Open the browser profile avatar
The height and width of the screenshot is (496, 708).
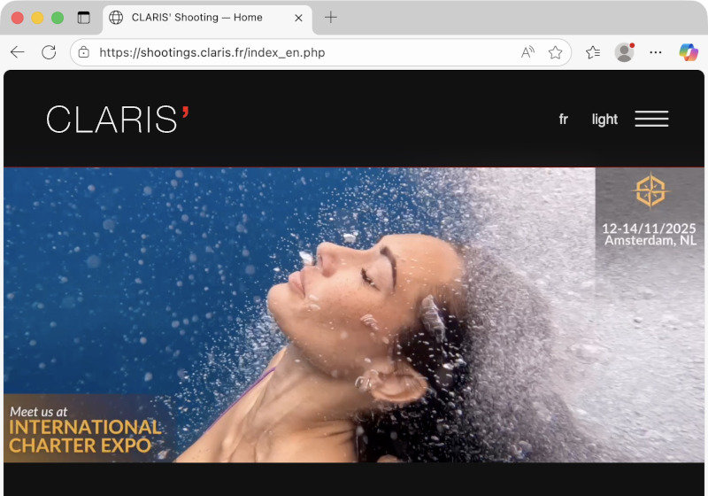click(x=624, y=52)
